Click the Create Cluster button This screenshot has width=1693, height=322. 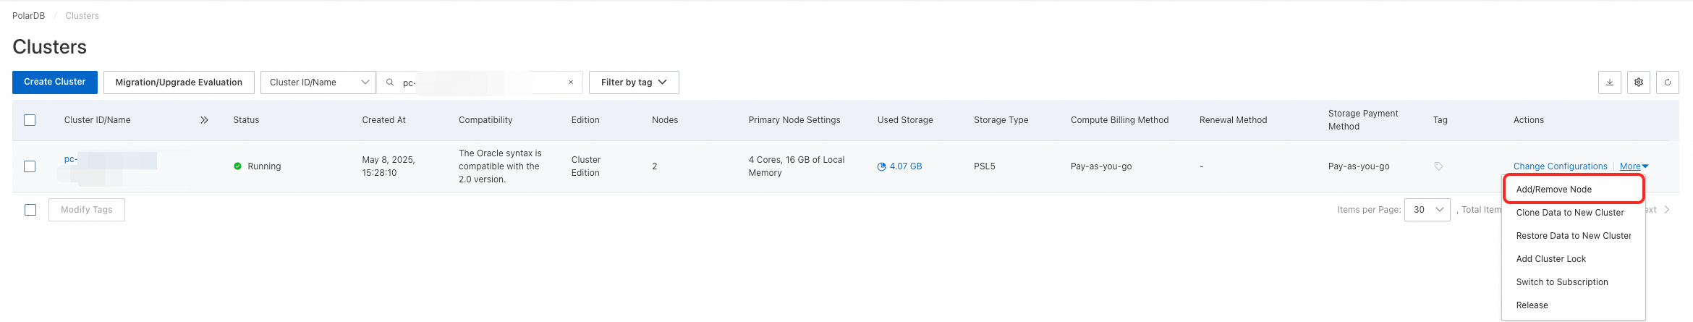(54, 82)
